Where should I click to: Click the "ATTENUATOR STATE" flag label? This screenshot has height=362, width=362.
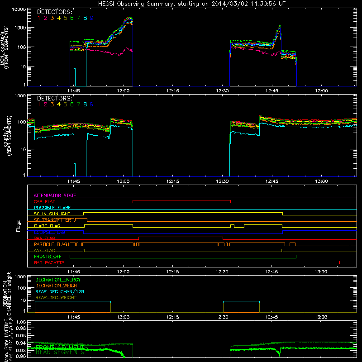tap(55, 195)
